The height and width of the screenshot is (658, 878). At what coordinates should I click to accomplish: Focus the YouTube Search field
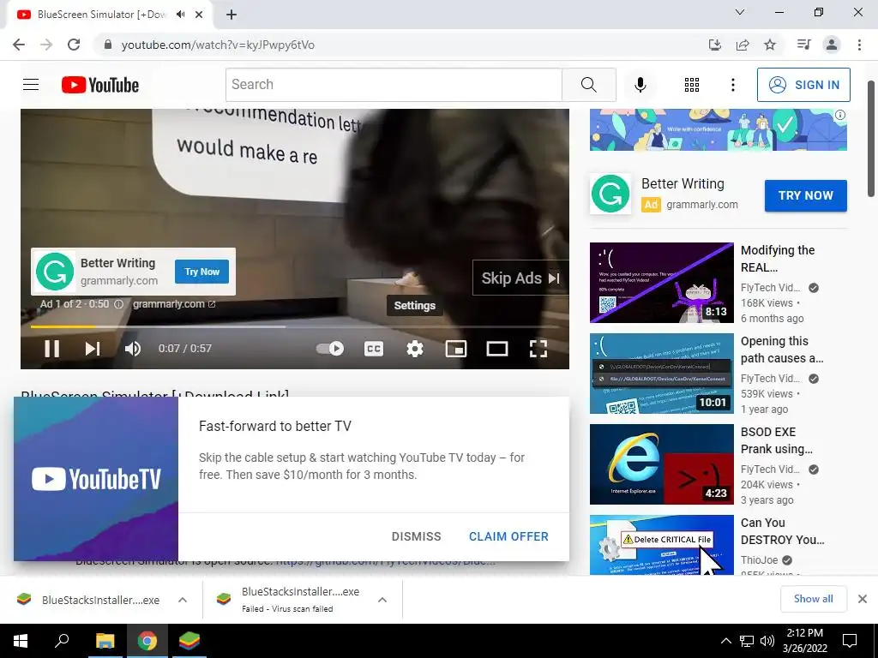click(x=394, y=85)
